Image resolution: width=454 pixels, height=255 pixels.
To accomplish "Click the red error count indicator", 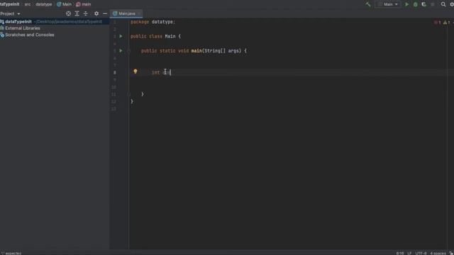I will tap(438, 22).
